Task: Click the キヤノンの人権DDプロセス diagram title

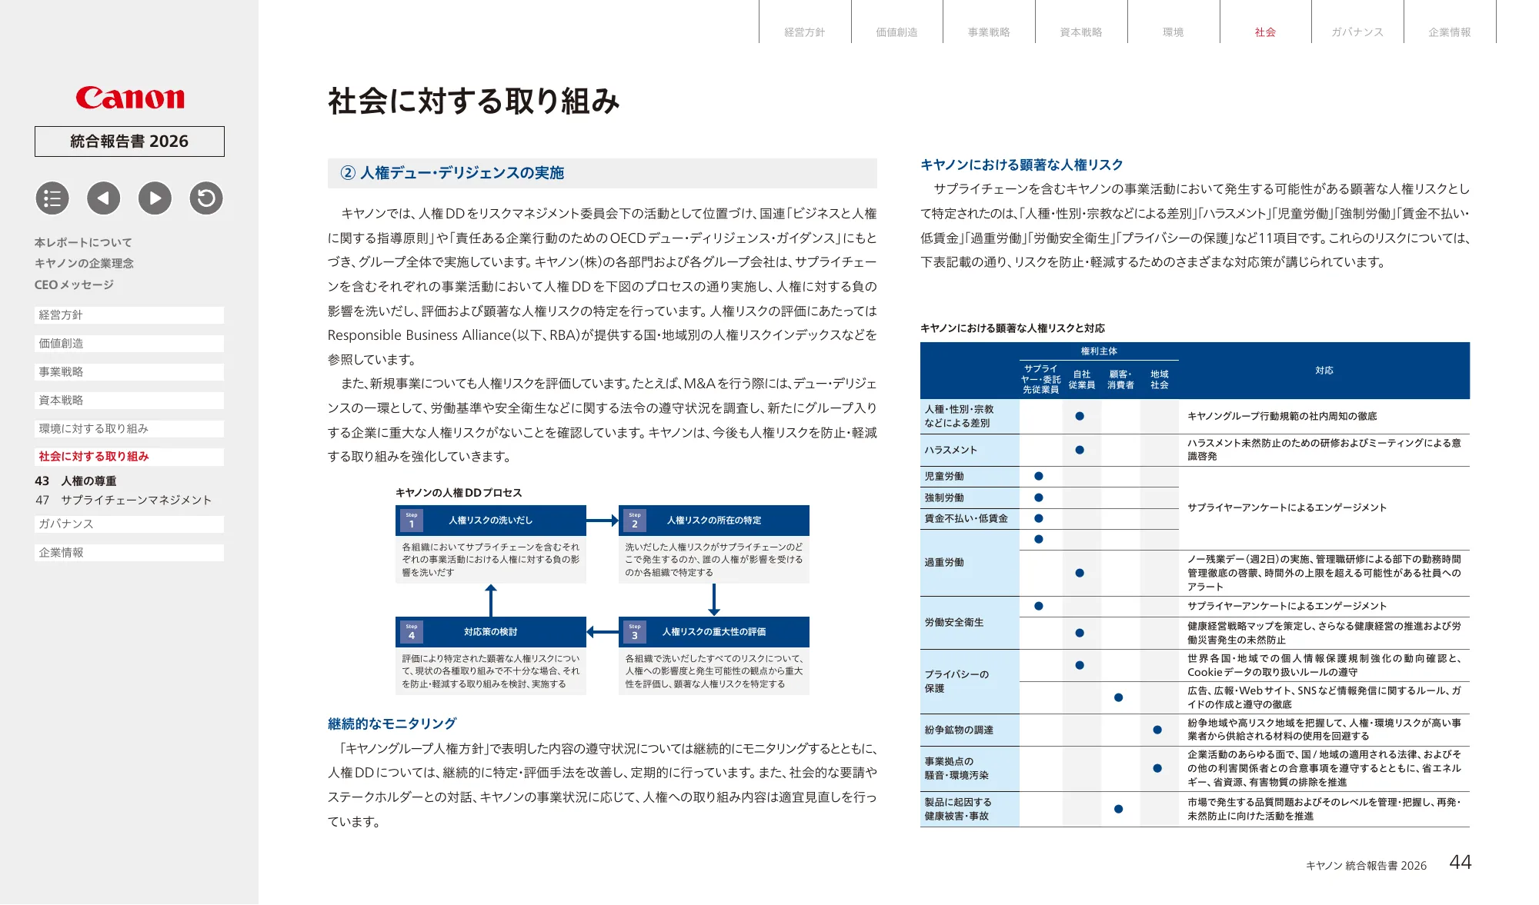Action: click(459, 493)
